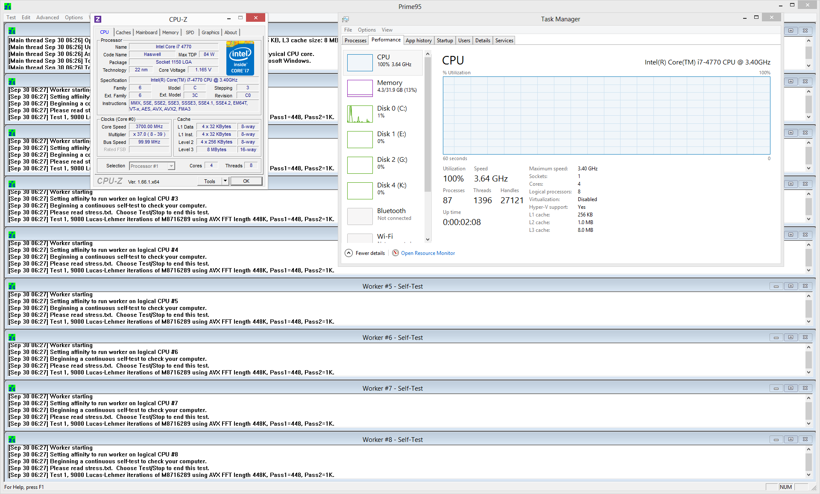Restore the Worker #6 child window
This screenshot has height=494, width=820.
click(791, 337)
